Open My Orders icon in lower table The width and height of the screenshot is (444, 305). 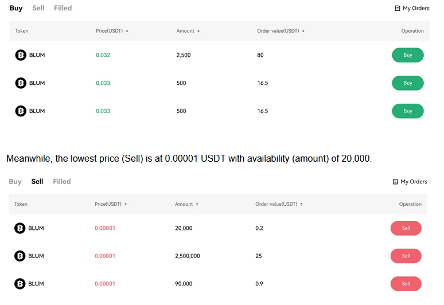pyautogui.click(x=395, y=182)
